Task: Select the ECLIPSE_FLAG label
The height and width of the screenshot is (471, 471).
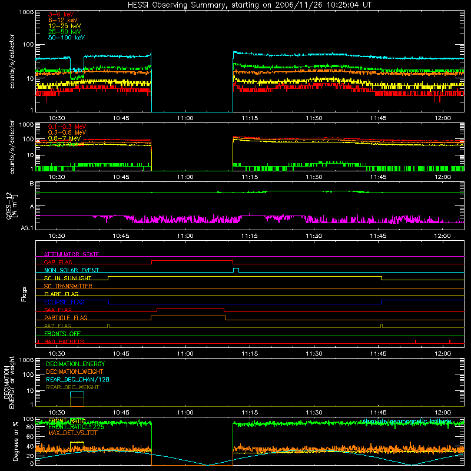Action: point(64,302)
